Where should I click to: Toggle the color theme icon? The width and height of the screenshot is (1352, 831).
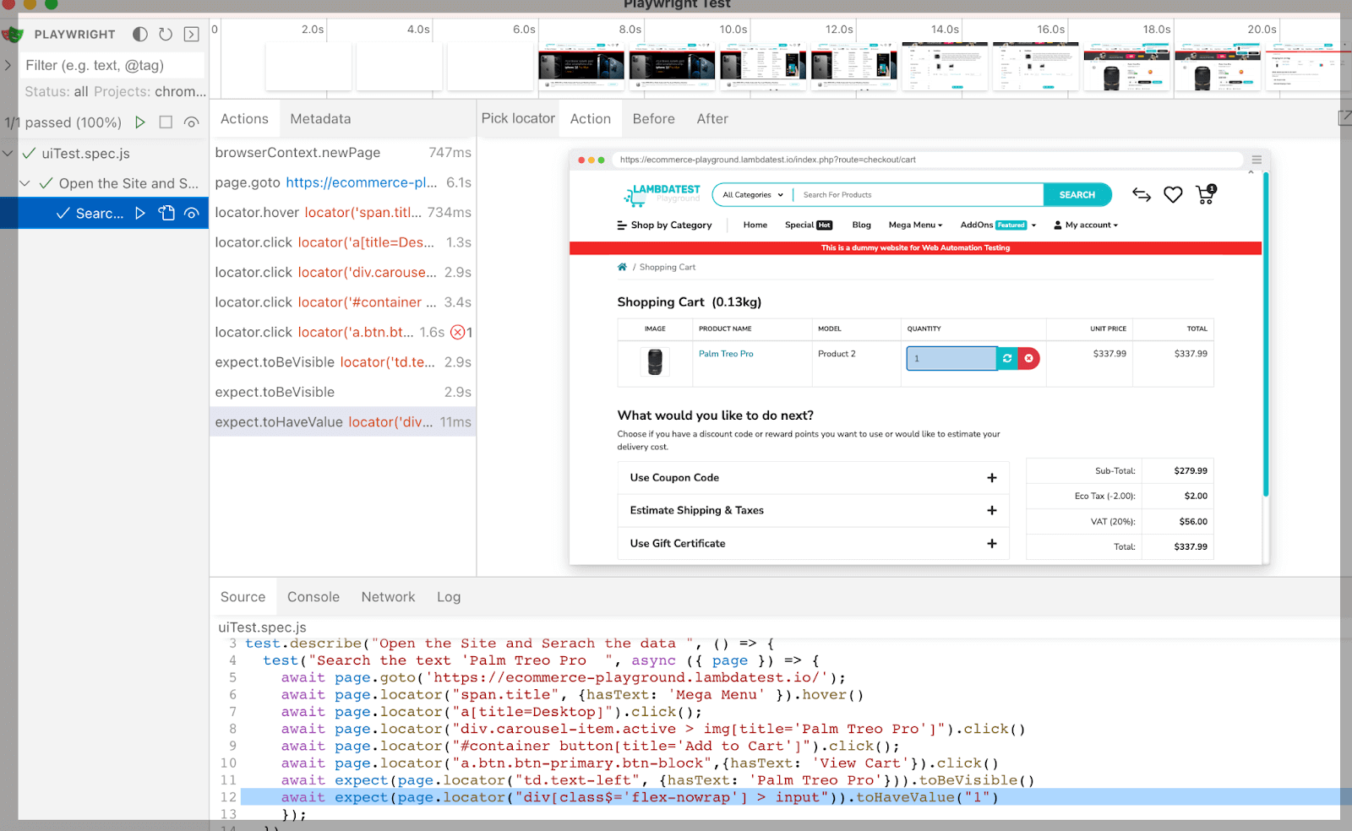(x=140, y=35)
